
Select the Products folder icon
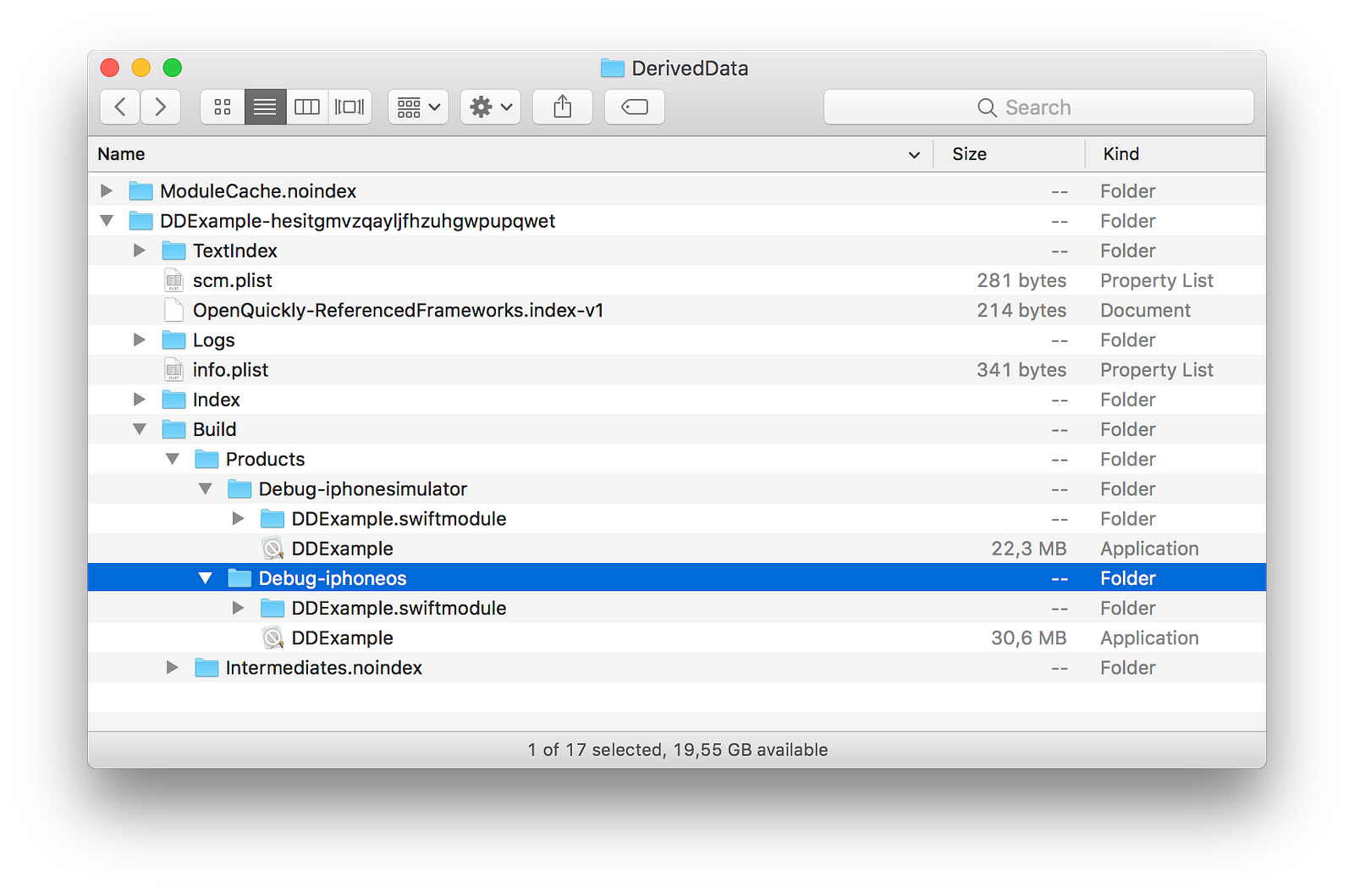tap(206, 459)
